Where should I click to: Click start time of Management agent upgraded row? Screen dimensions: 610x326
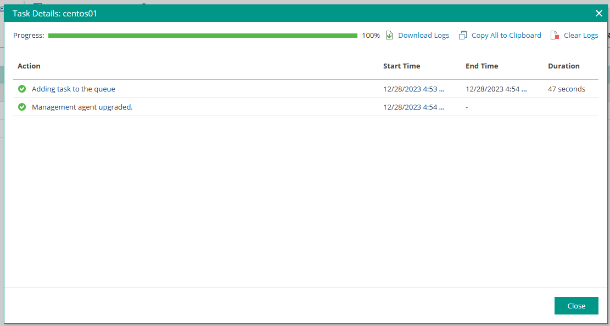[413, 107]
